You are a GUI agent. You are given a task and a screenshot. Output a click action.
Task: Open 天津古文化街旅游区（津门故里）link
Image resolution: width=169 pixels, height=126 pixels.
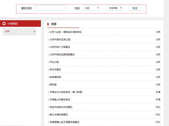coord(66,92)
